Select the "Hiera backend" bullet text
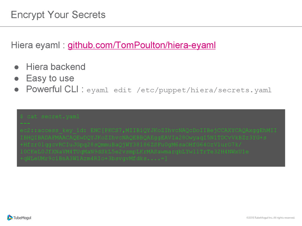 56,67
